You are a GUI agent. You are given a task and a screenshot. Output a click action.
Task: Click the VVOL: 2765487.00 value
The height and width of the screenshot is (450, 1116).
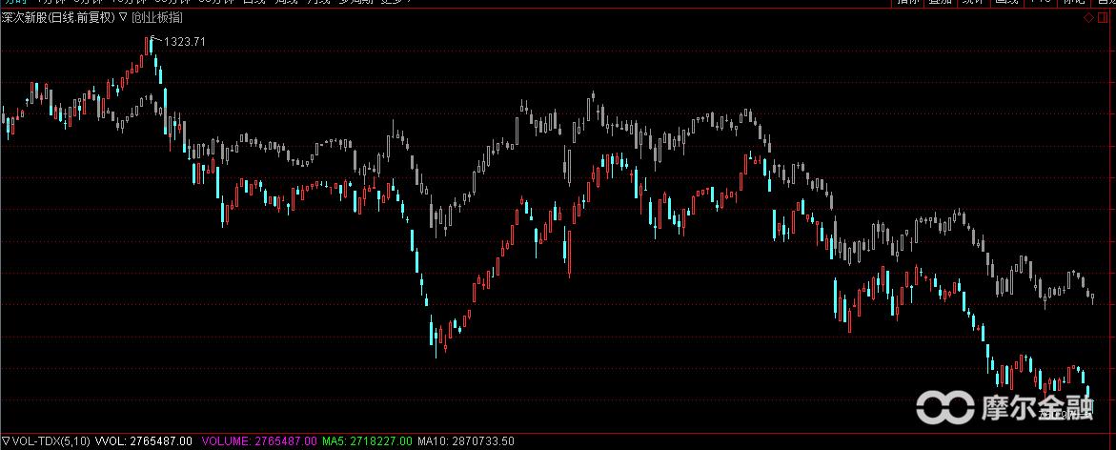tap(144, 441)
